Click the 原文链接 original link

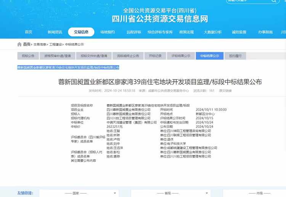225,91
